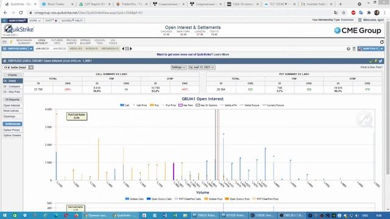Toggle the Put series in the chart legend

click(154, 105)
